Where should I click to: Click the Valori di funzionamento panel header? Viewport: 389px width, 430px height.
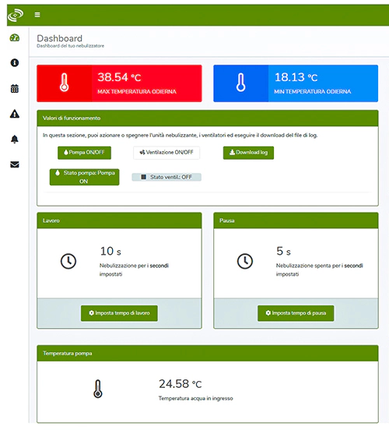coord(208,118)
